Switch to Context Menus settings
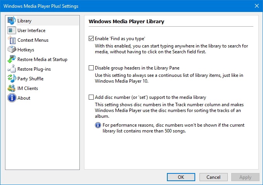The width and height of the screenshot is (263, 185). click(x=33, y=40)
